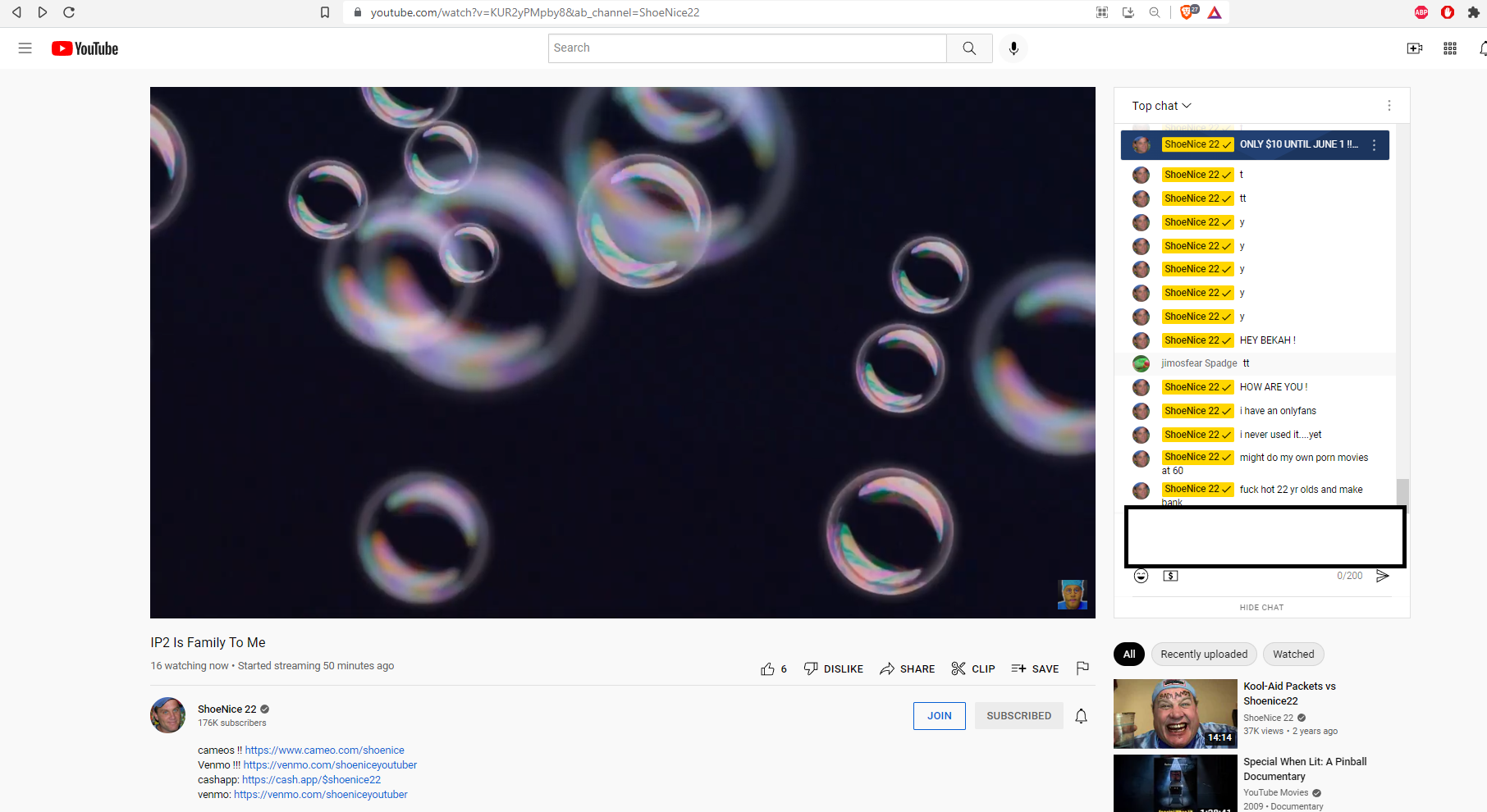Screen dimensions: 1487x812
Task: Click the channel watermark on video
Action: pyautogui.click(x=1072, y=595)
